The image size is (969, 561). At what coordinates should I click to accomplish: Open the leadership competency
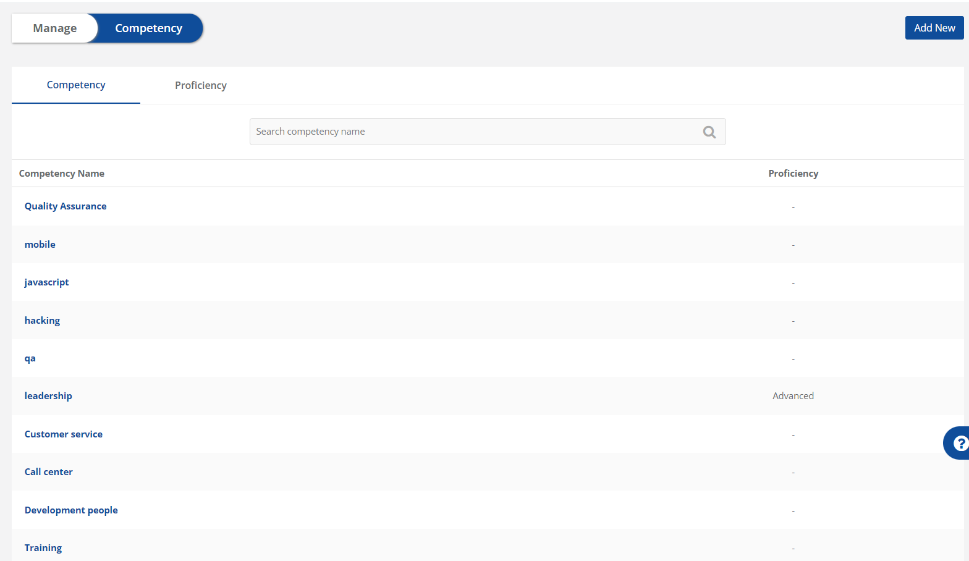48,396
